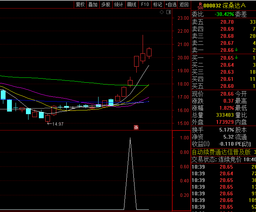Click the diamond icon above the chart
The width and height of the screenshot is (256, 212).
162,12
